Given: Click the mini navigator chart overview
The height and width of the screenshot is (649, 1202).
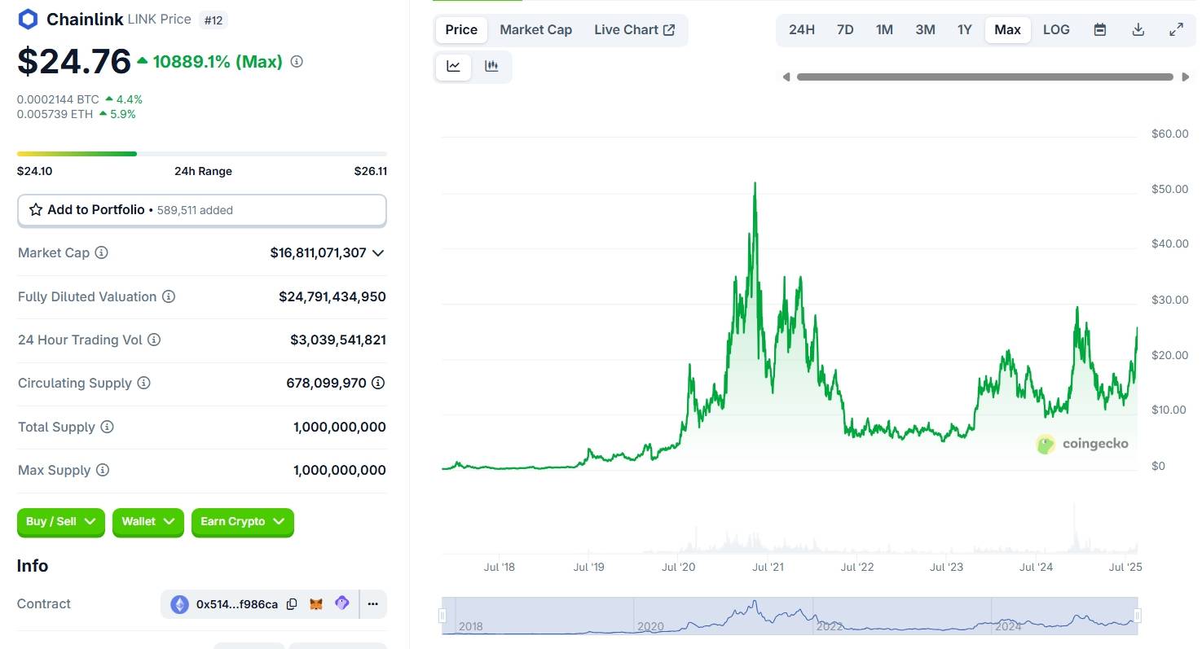Looking at the screenshot, I should pos(790,616).
